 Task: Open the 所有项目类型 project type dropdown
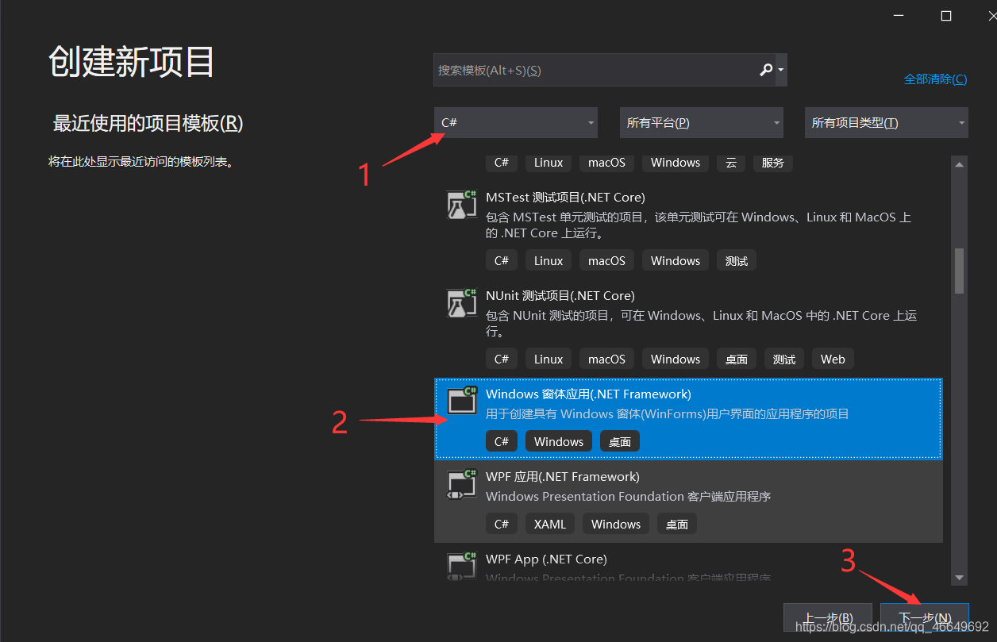point(887,123)
